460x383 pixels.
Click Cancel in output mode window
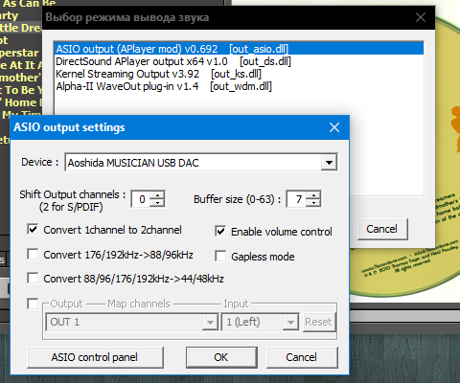point(382,229)
